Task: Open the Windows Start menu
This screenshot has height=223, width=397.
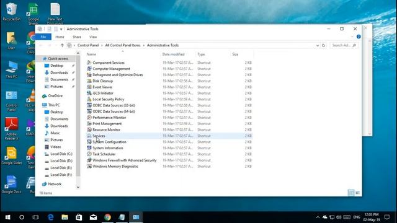Action: click(7, 217)
